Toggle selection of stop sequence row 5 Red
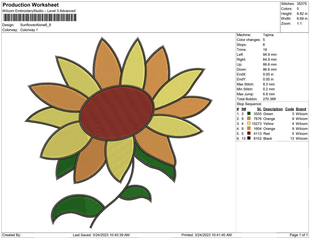Viewport: 310px width, 238px height. 272,134
